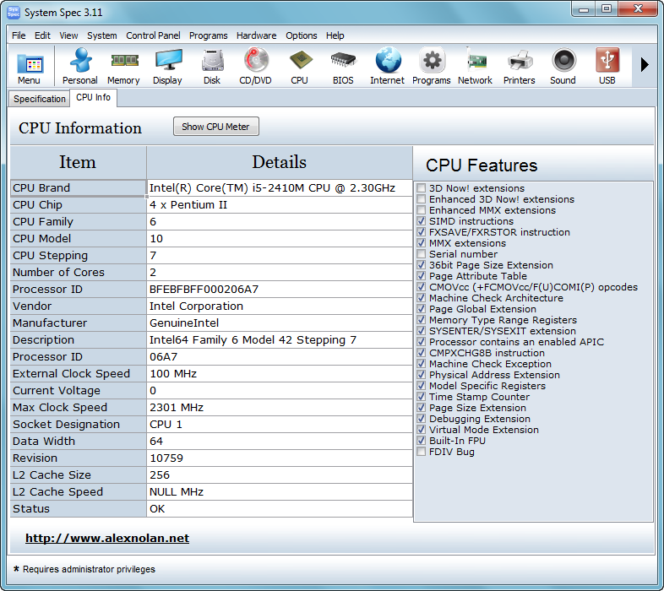Screen dimensions: 664x591
Task: Select the CPU Brand row label
Action: pos(78,188)
